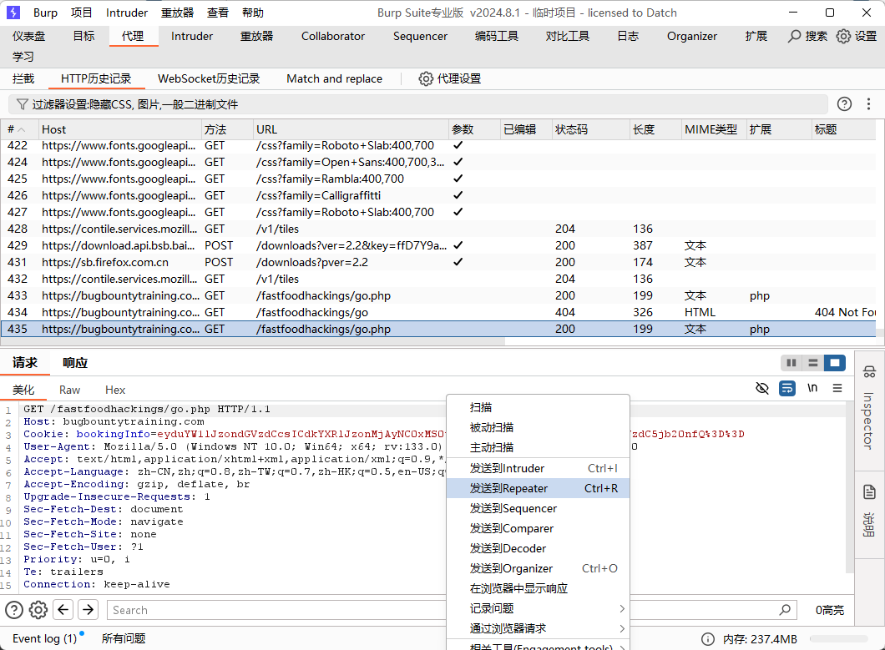Open the Intruder menu in menu bar
This screenshot has width=885, height=650.
pos(127,13)
